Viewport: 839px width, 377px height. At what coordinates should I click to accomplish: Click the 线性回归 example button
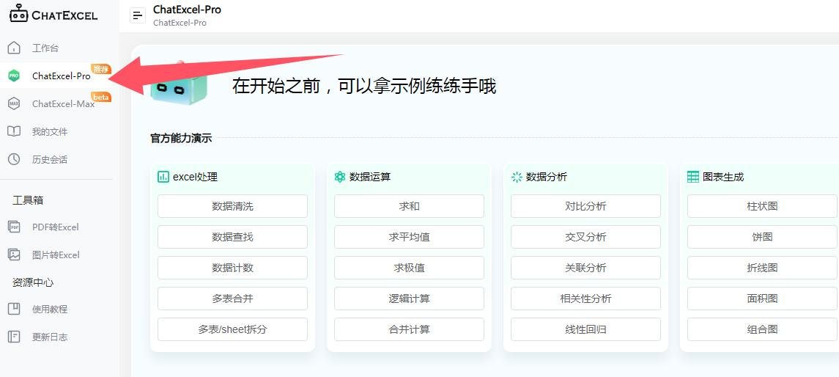pyautogui.click(x=586, y=329)
